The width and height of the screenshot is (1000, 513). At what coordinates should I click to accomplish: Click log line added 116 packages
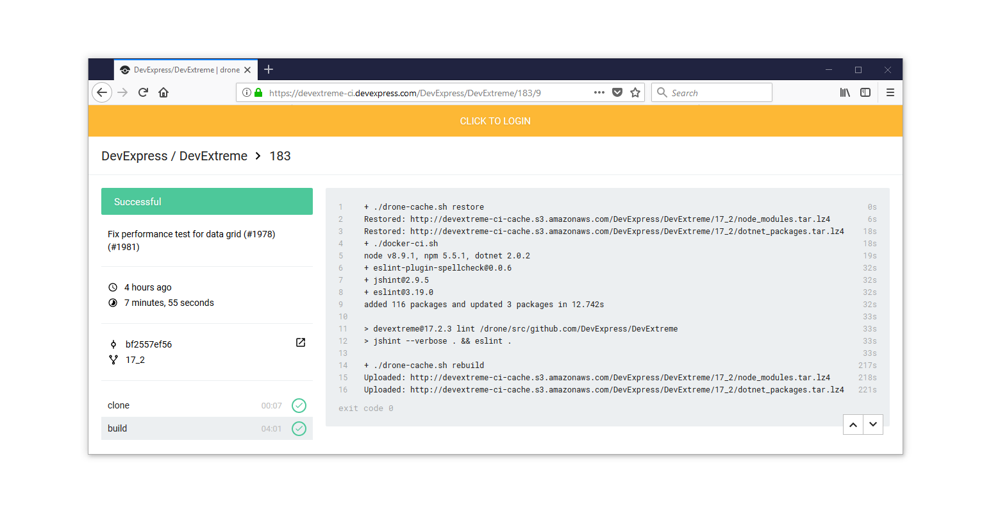484,305
